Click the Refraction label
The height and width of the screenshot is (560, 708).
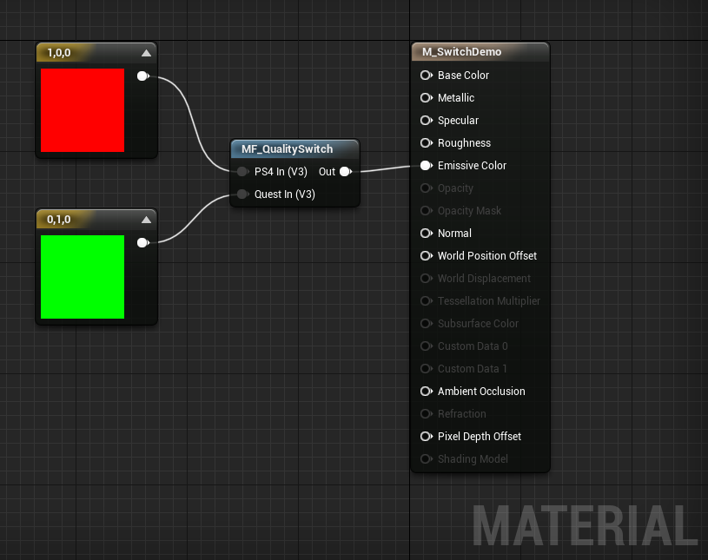point(462,414)
